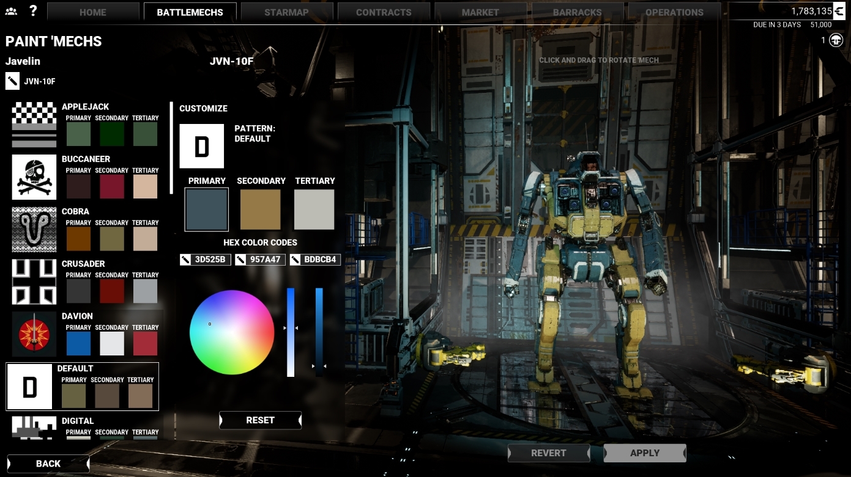Click the mech helmet icon at top right
This screenshot has width=851, height=477.
pyautogui.click(x=836, y=40)
